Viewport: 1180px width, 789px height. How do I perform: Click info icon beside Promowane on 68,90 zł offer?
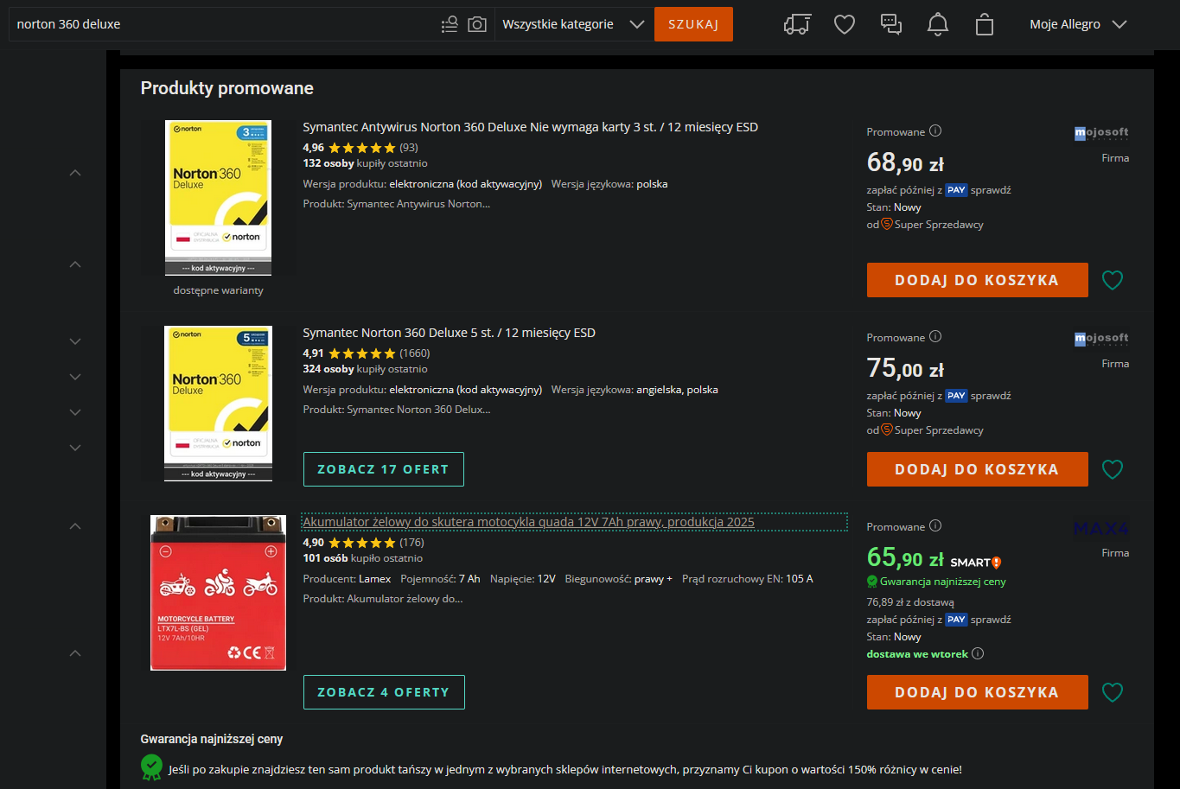[x=935, y=131]
